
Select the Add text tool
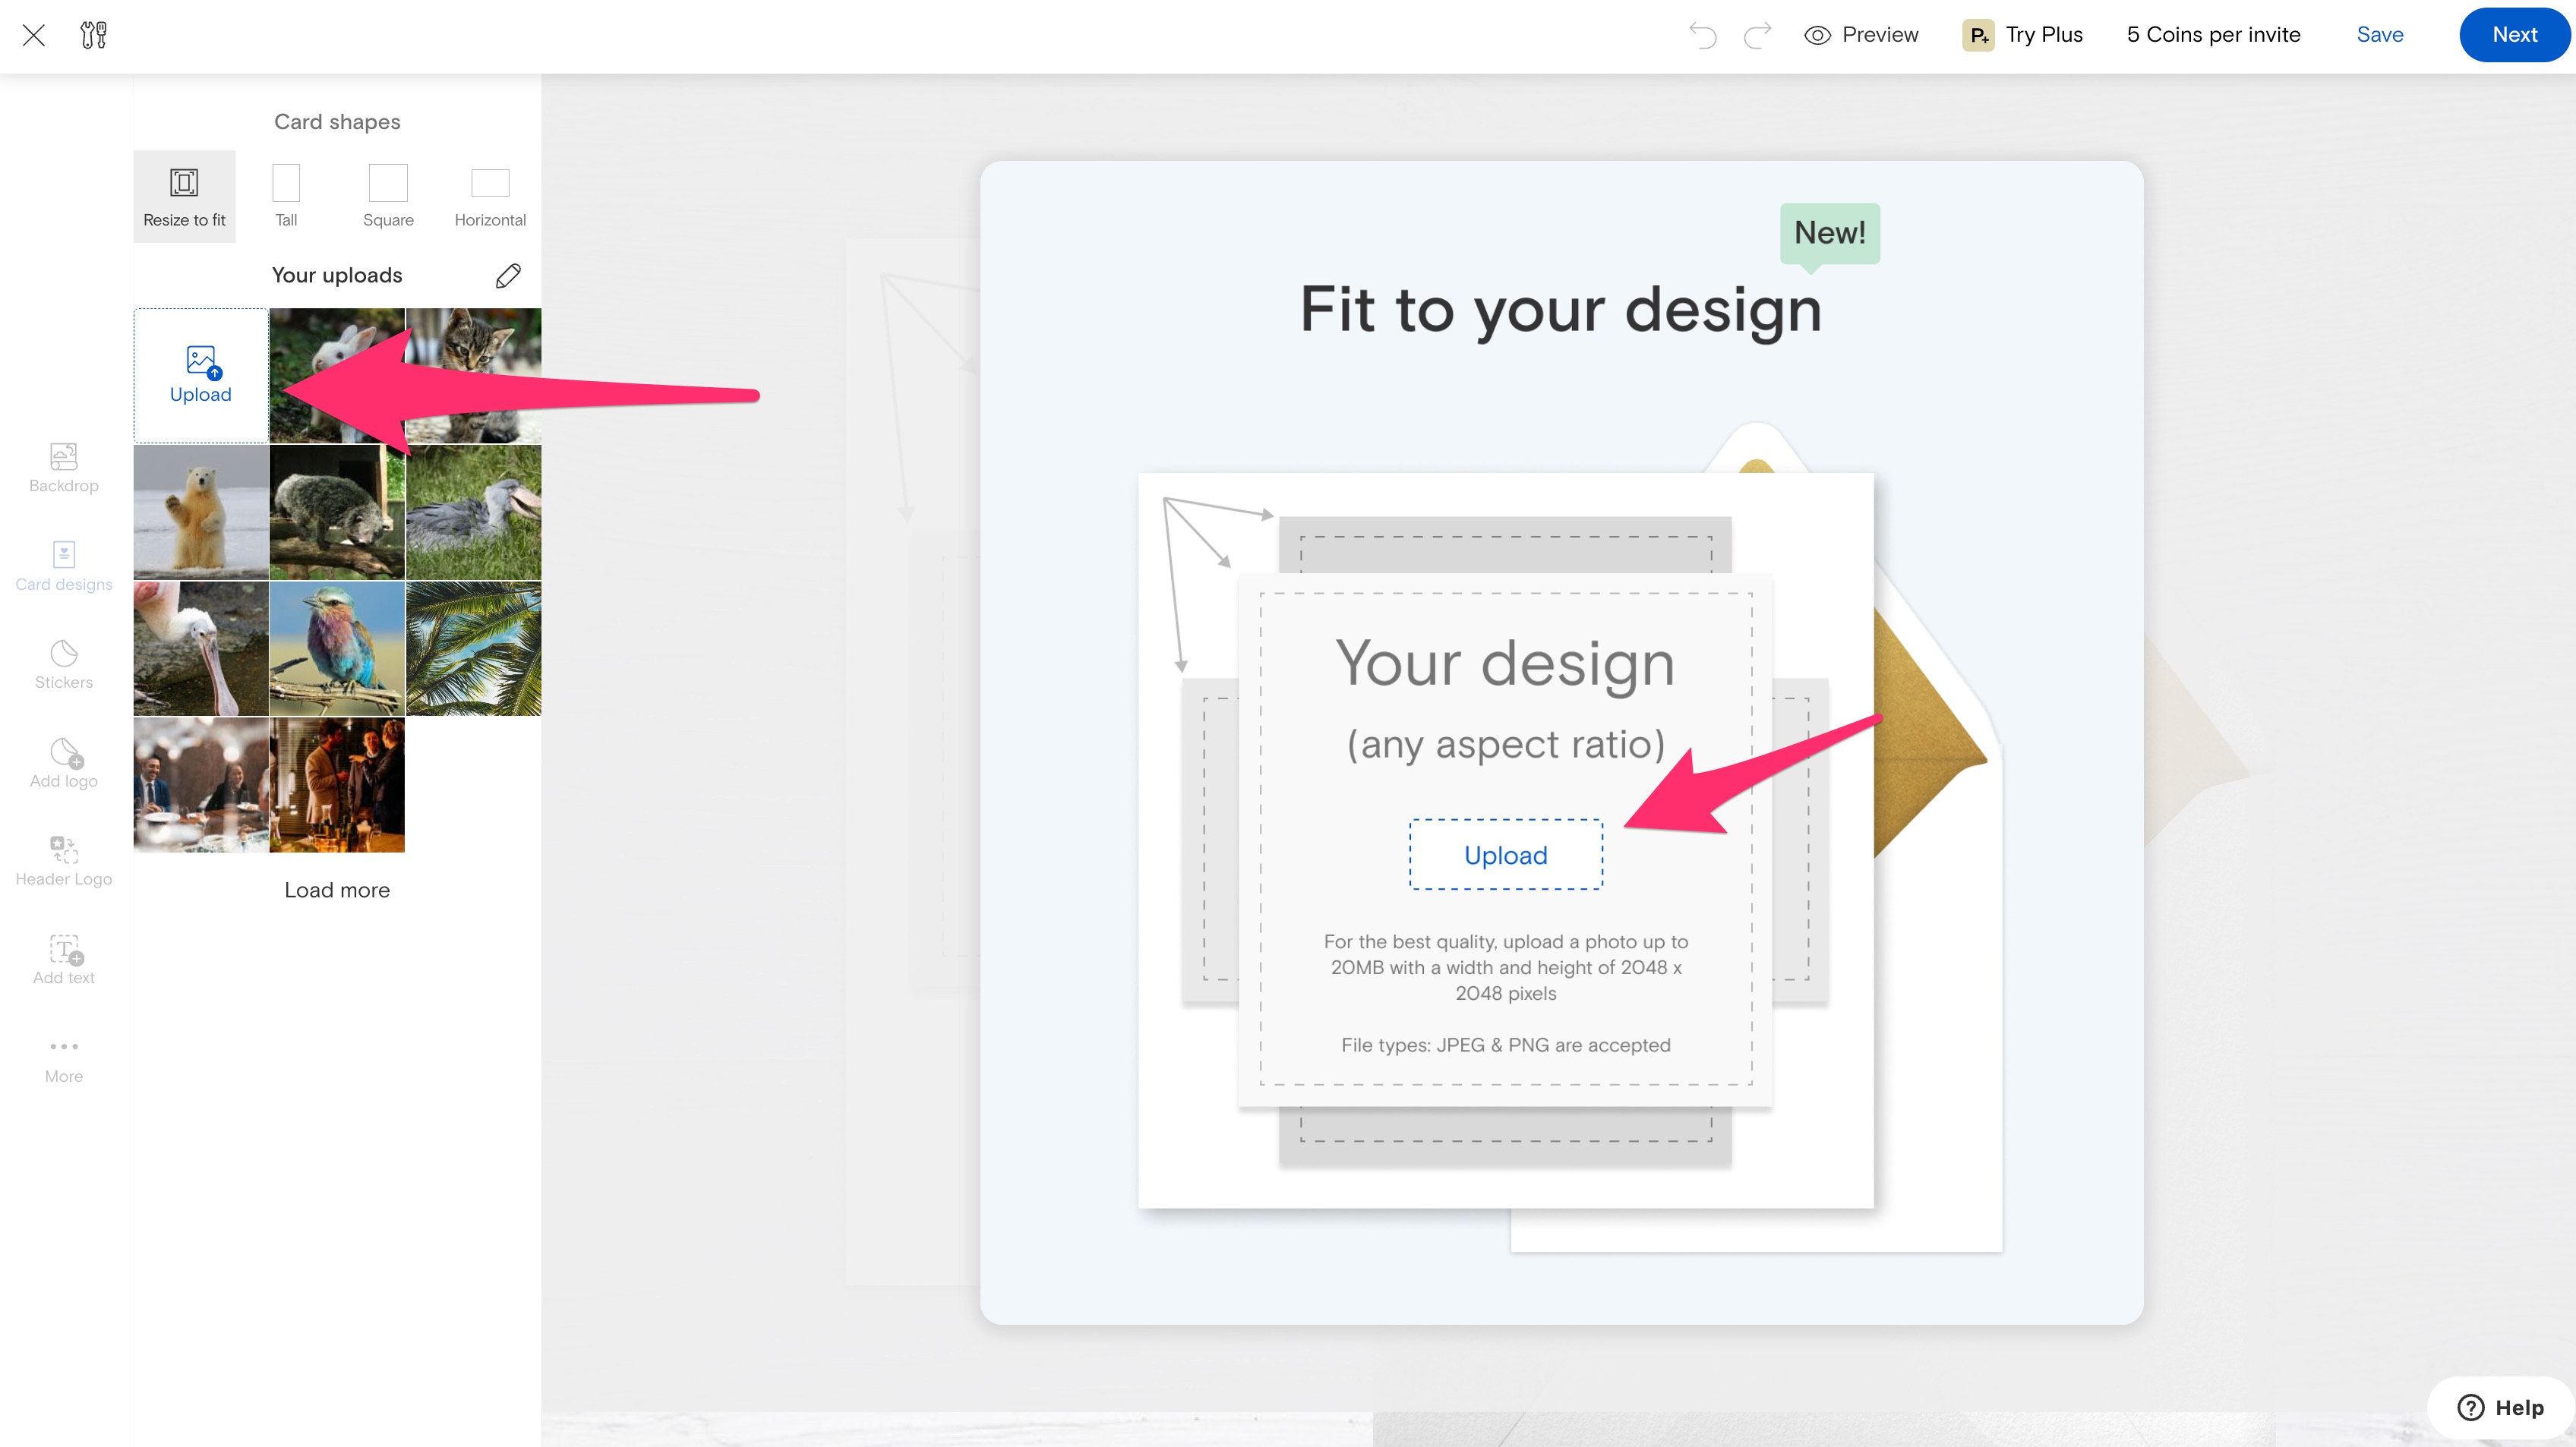tap(63, 958)
